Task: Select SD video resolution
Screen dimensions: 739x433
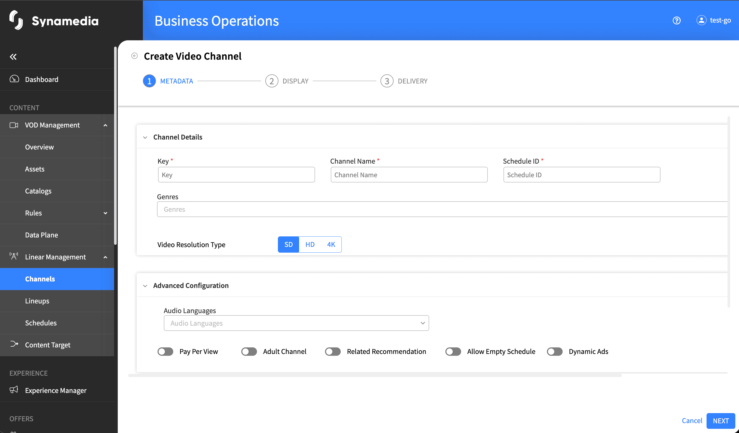Action: click(289, 244)
